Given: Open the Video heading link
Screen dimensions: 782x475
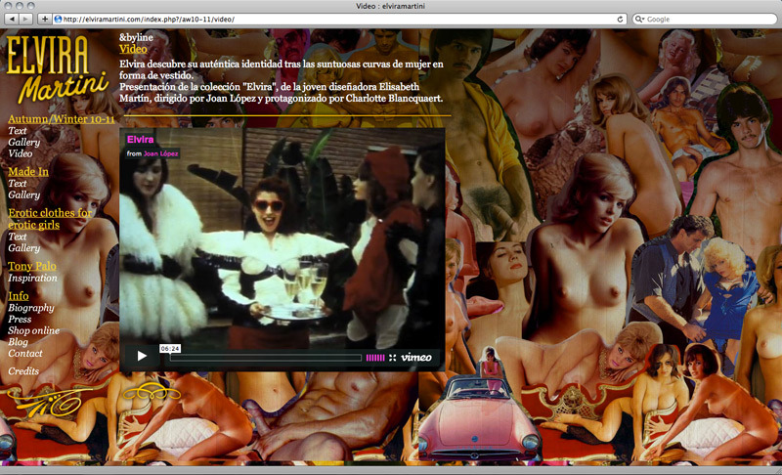Looking at the screenshot, I should tap(133, 49).
